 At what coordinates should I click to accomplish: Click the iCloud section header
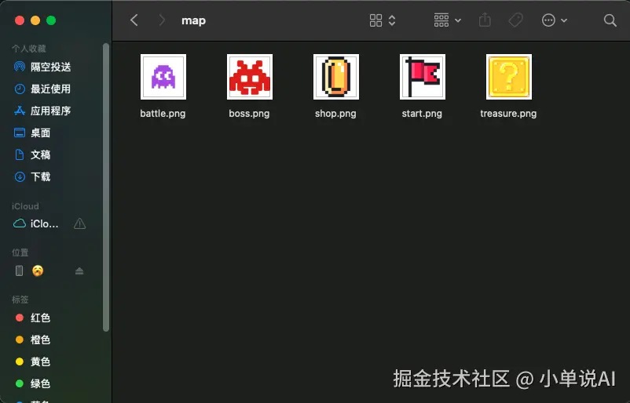tap(25, 206)
